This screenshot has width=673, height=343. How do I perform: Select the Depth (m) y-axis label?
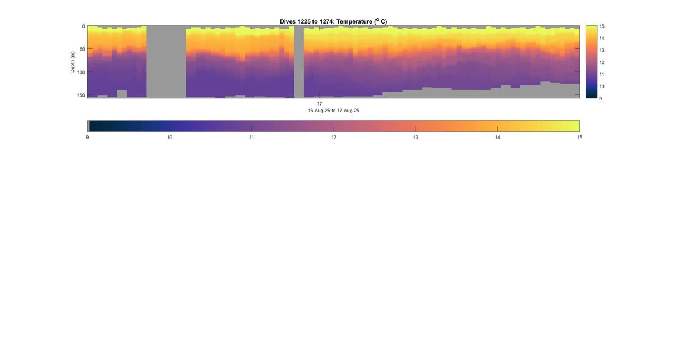click(73, 62)
